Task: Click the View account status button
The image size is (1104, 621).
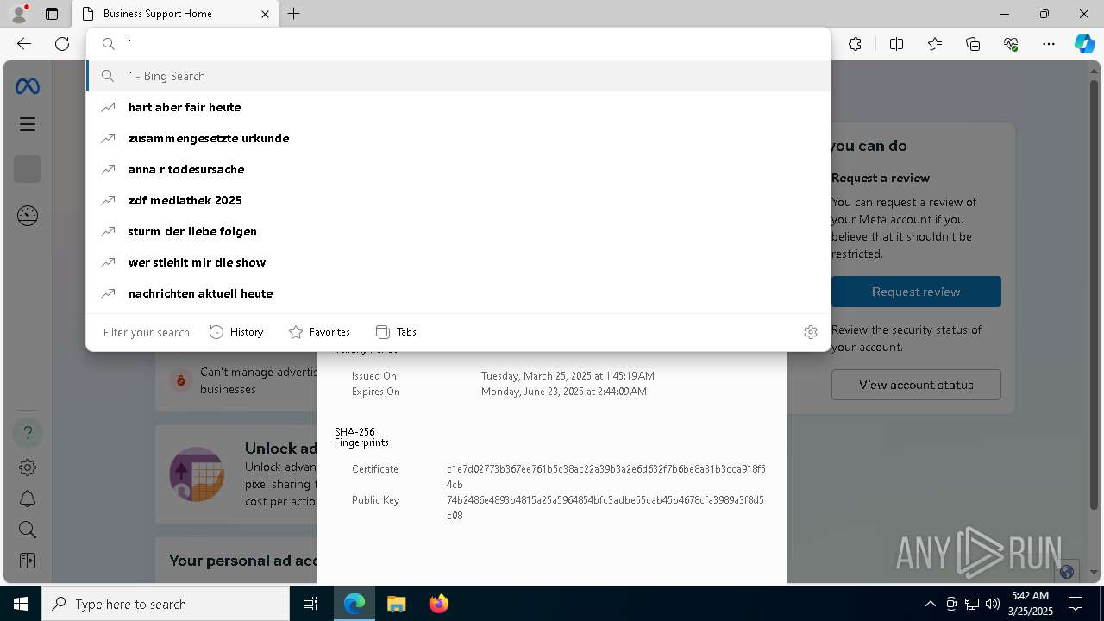Action: (x=916, y=385)
